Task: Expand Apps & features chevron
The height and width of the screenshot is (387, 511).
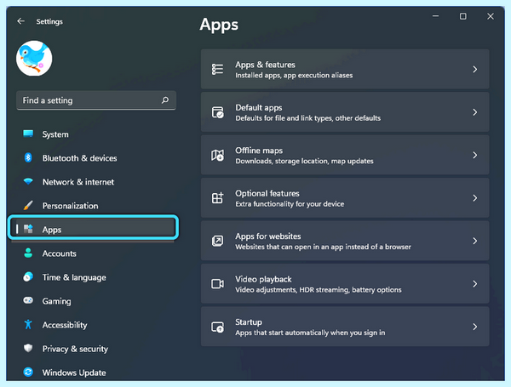Action: click(x=475, y=69)
